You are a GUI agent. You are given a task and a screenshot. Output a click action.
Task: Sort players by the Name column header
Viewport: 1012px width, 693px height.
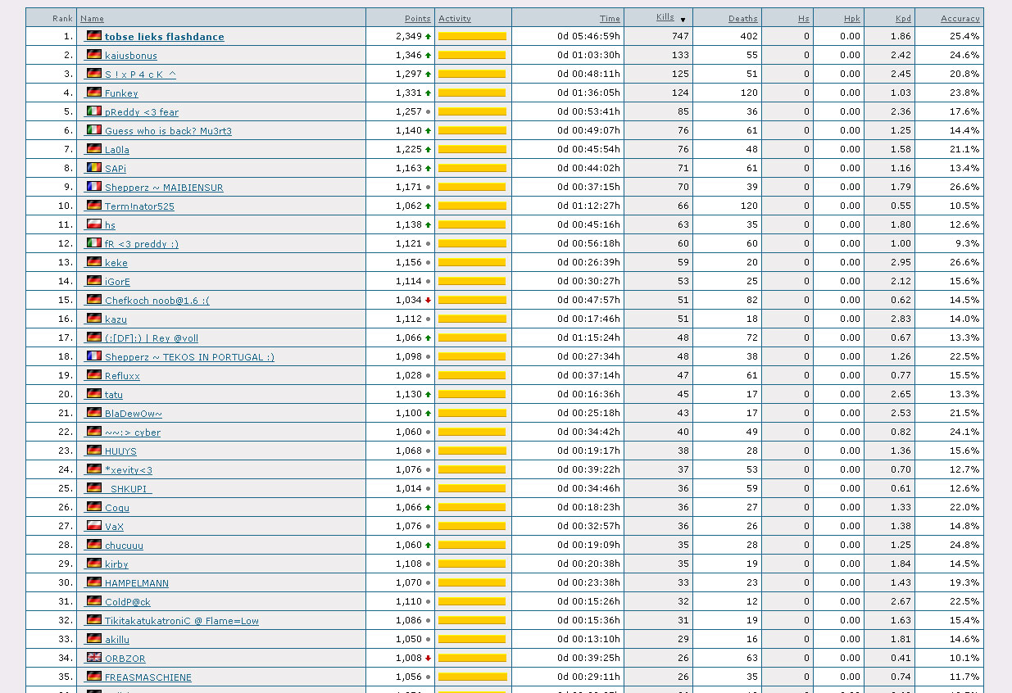point(92,18)
